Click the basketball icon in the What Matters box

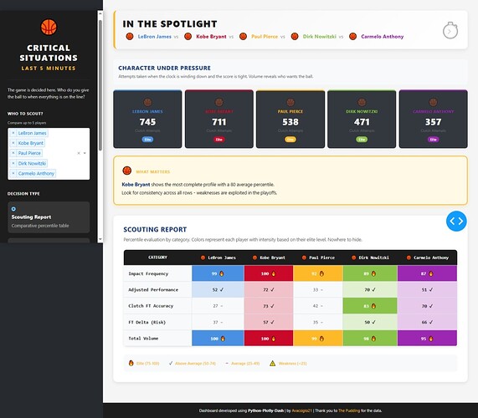(126, 171)
